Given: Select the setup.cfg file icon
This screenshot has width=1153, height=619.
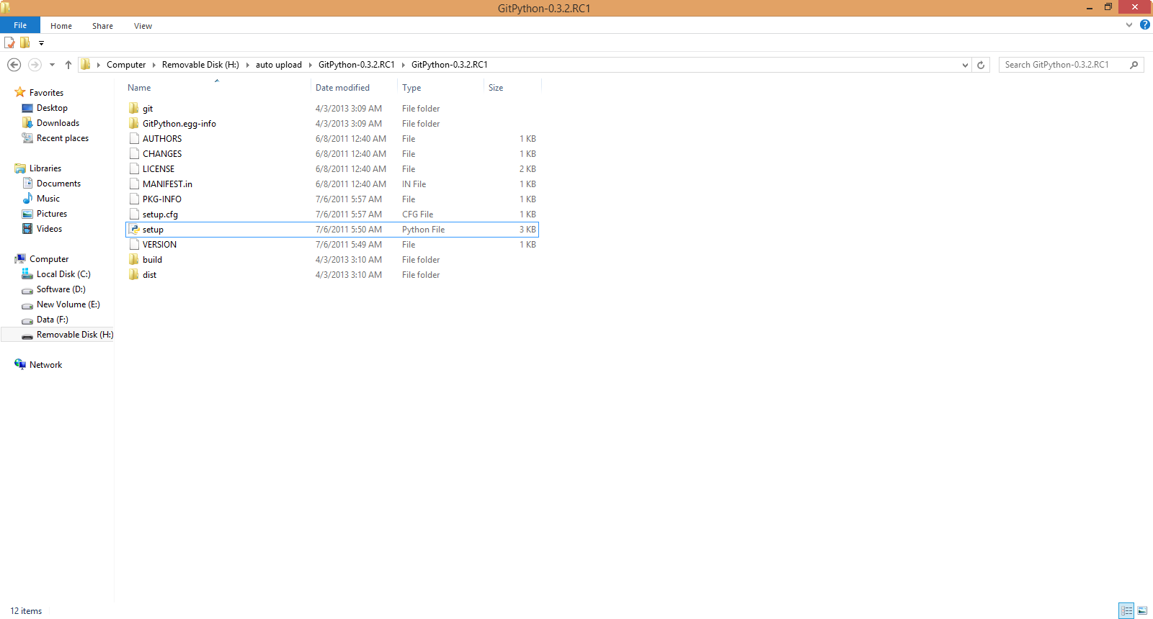Looking at the screenshot, I should [x=134, y=214].
